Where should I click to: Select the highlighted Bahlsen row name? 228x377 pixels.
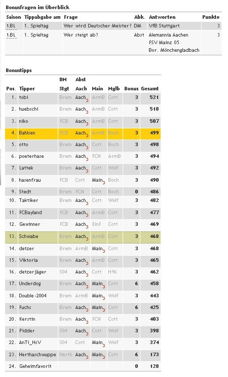(x=27, y=133)
